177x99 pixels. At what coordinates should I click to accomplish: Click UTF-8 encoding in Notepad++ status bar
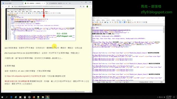[151, 82]
